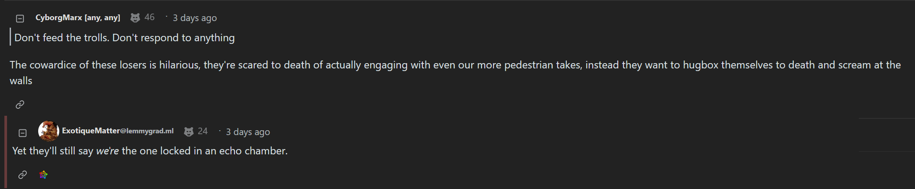
Task: Click the 46 score count
Action: (x=149, y=17)
